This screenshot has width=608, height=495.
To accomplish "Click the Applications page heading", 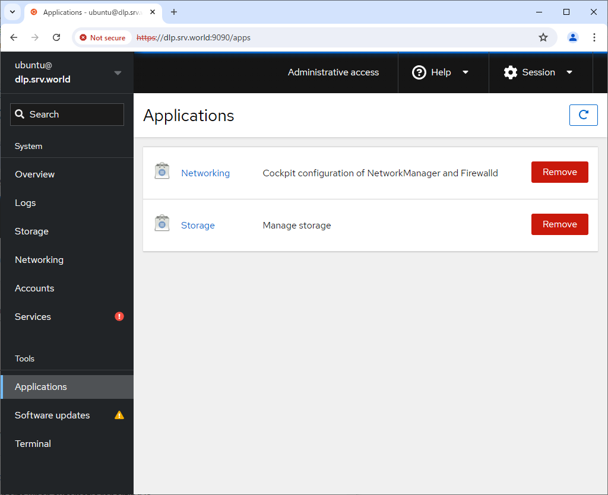I will point(188,116).
